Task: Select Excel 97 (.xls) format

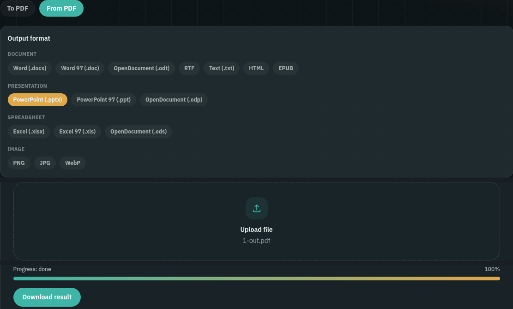Action: [77, 131]
